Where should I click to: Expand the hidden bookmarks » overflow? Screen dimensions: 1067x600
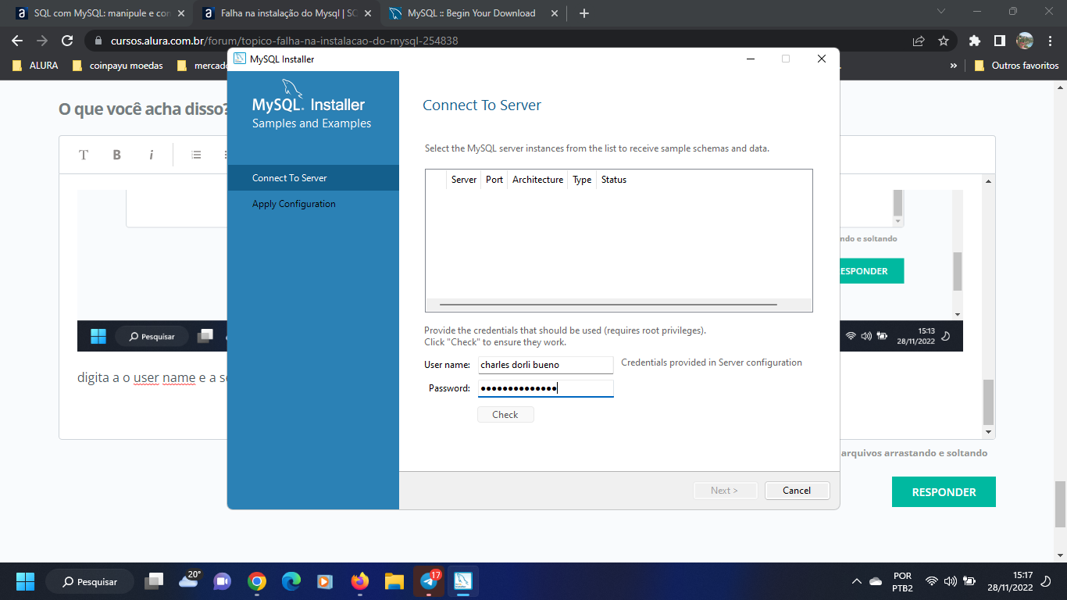tap(954, 66)
